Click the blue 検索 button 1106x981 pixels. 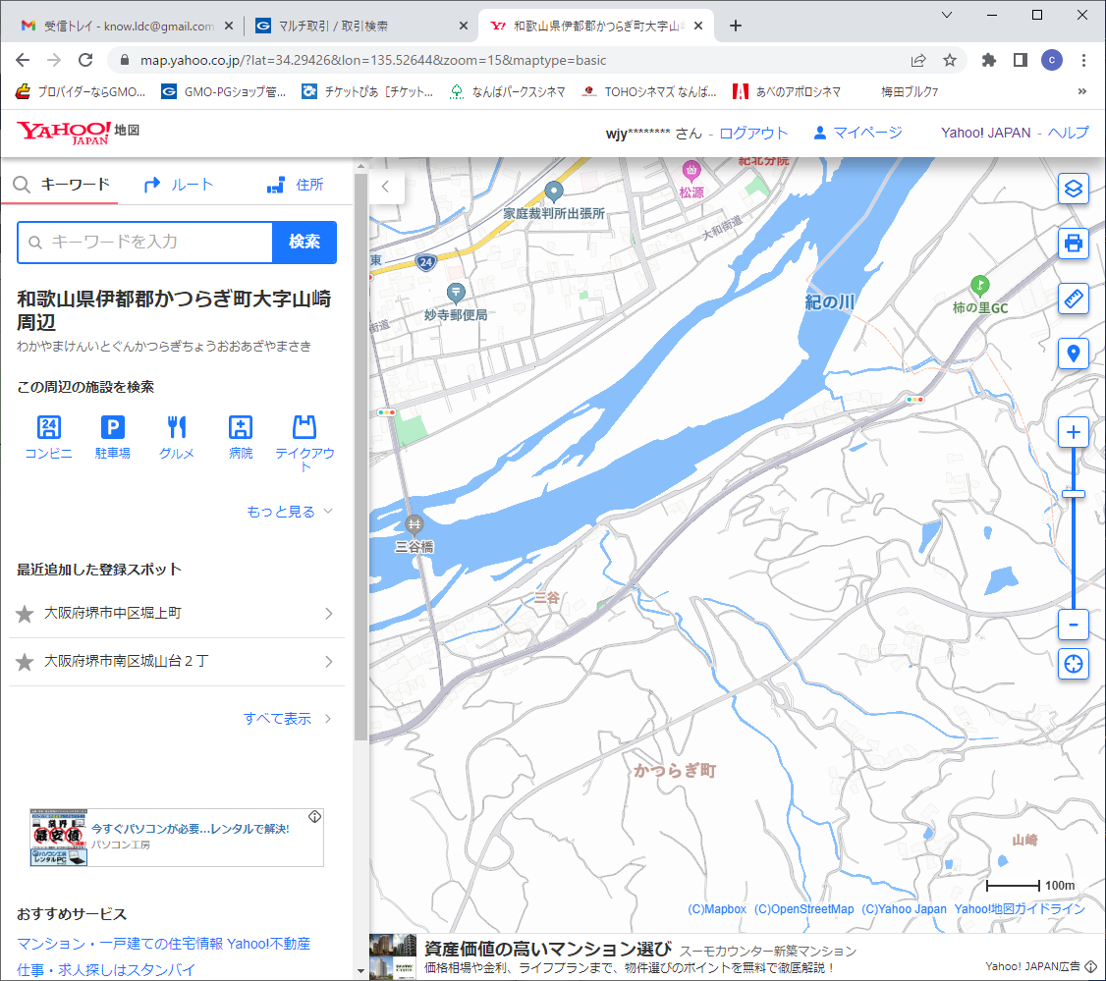tap(304, 243)
